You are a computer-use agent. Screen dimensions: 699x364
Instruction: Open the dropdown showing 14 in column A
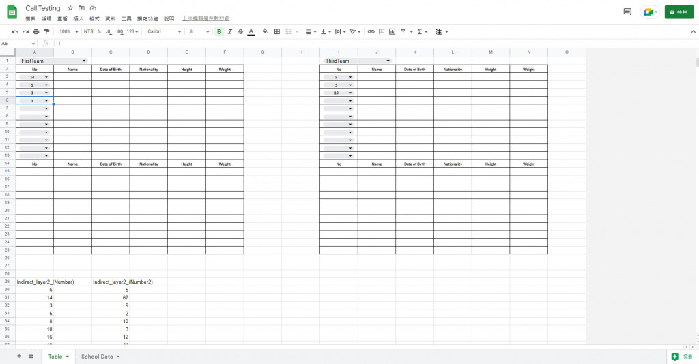pyautogui.click(x=46, y=77)
